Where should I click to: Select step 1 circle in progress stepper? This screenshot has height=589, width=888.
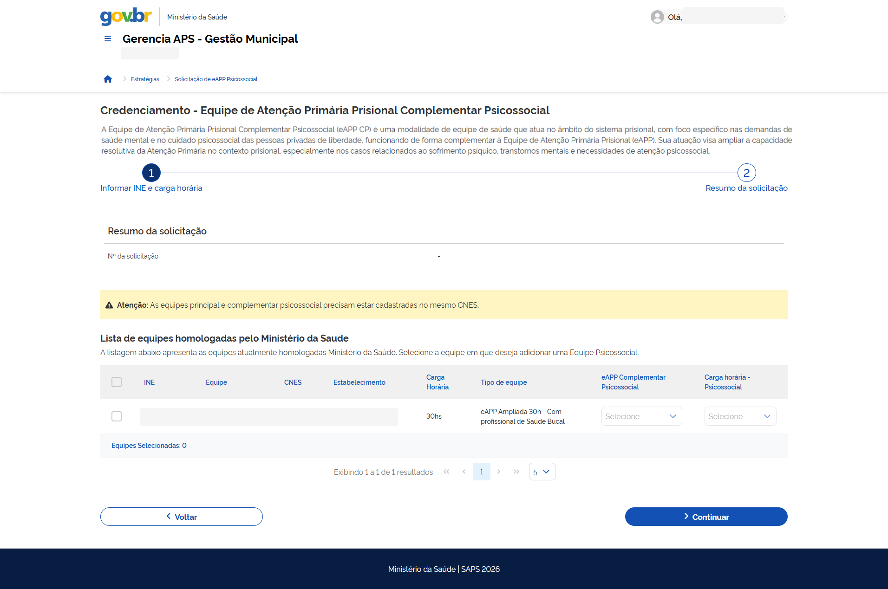[151, 173]
